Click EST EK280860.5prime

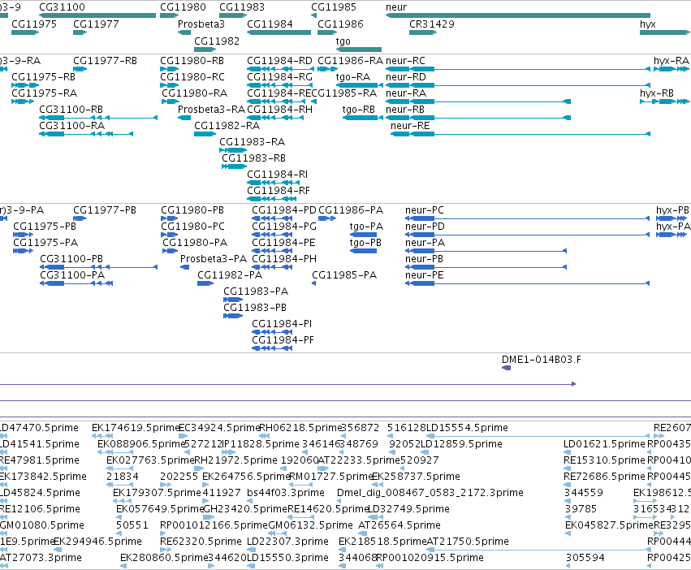[x=163, y=558]
